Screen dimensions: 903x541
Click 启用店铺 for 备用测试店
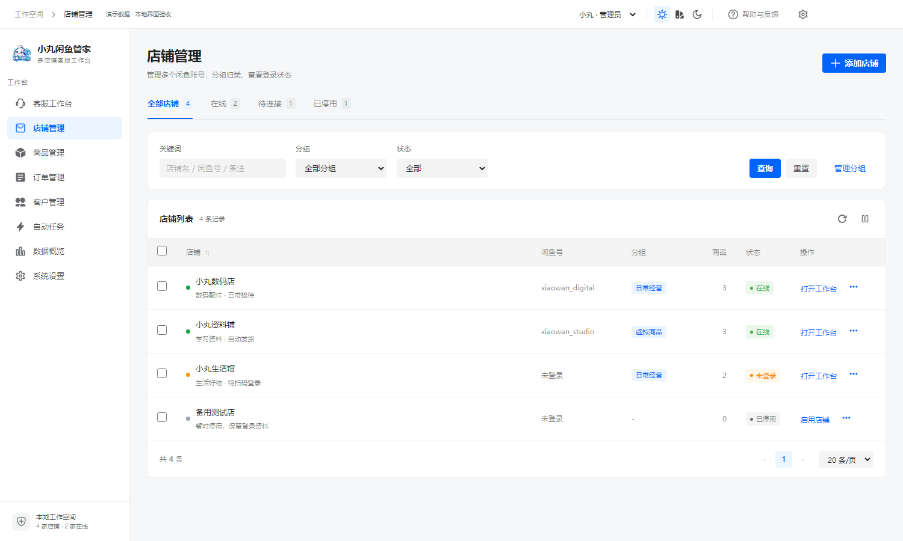815,420
